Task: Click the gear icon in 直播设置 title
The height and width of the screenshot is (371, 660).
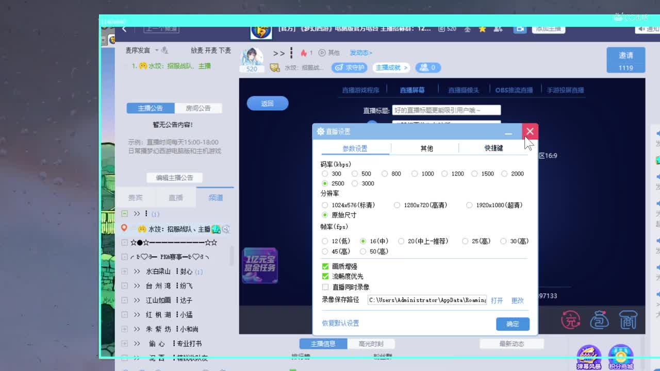Action: [x=321, y=131]
